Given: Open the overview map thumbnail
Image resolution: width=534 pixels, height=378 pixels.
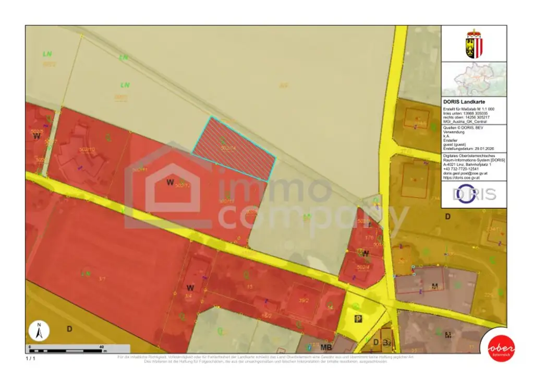Looking at the screenshot, I should [474, 79].
